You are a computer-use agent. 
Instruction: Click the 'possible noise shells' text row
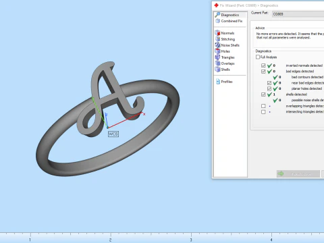[x=308, y=100]
